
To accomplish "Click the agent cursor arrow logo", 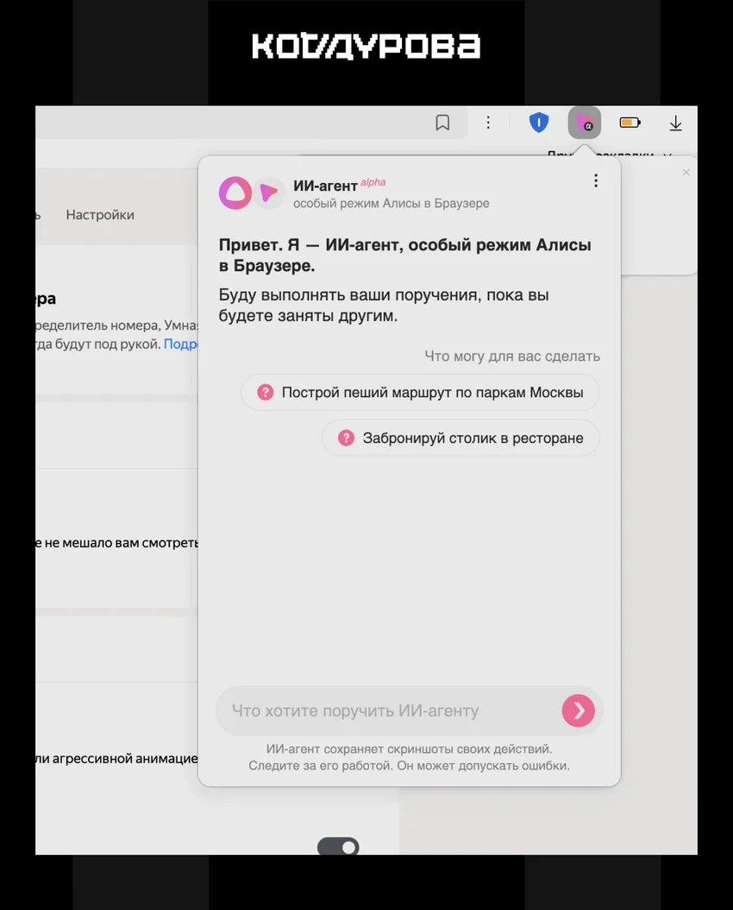I will pos(269,193).
